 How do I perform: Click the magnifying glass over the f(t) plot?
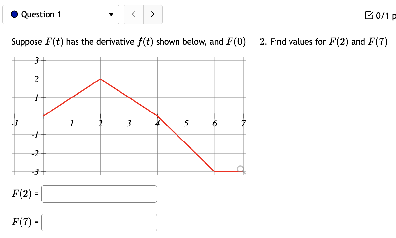tap(241, 169)
